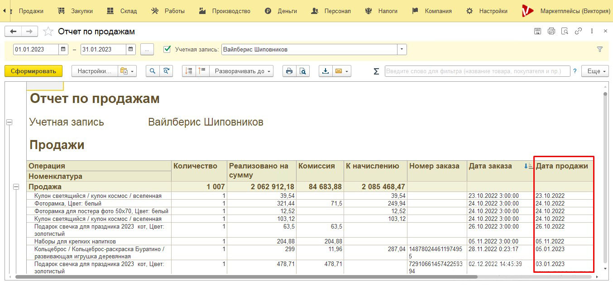
Task: Go back using the left arrow button
Action: click(x=13, y=31)
